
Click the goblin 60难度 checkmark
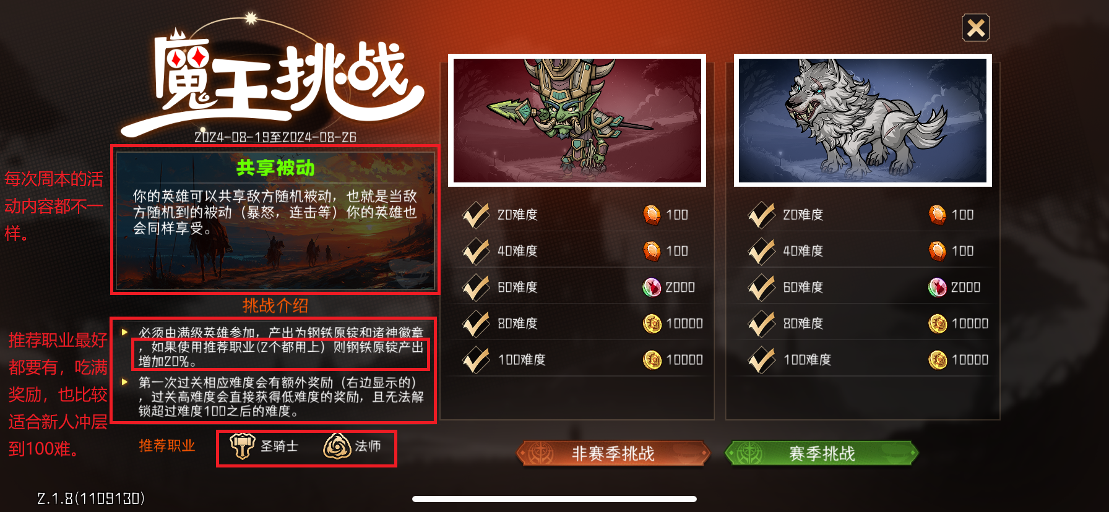tap(476, 288)
